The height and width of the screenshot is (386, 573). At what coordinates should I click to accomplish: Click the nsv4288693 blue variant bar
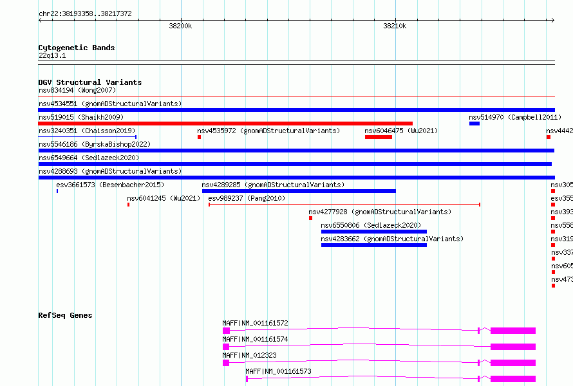click(x=296, y=178)
